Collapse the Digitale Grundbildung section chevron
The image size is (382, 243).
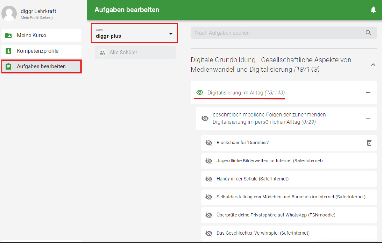coord(373,65)
